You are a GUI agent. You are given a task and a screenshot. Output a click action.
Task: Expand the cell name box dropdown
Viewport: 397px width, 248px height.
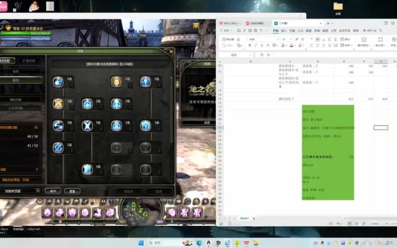[x=250, y=55]
